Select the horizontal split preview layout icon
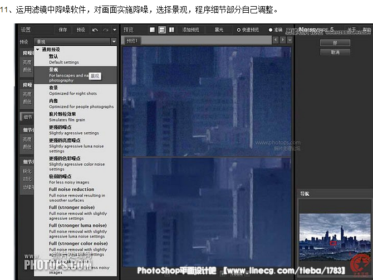 162,30
